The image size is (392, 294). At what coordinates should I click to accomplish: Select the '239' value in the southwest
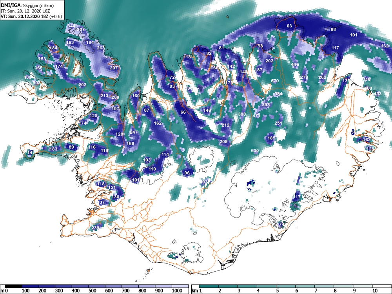click(x=95, y=228)
